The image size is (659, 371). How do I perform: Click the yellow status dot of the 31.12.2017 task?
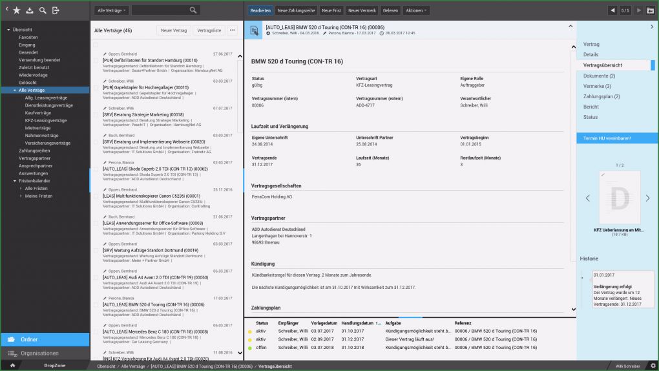[x=249, y=339]
